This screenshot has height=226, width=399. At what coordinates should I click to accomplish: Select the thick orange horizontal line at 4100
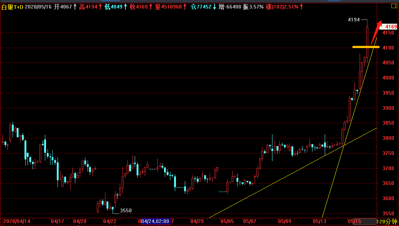(x=366, y=47)
